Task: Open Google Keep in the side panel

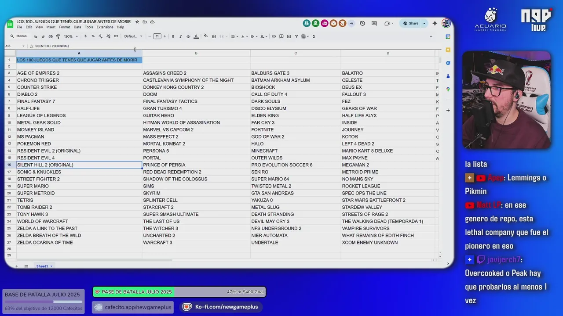Action: [x=448, y=50]
